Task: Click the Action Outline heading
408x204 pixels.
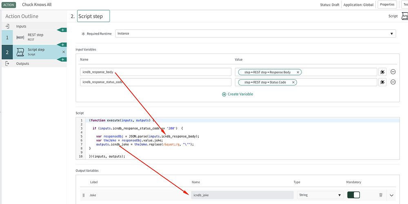Action: (x=22, y=16)
